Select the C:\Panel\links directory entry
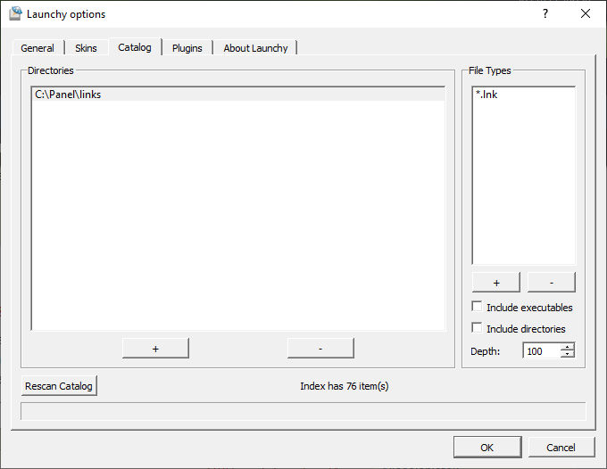607x469 pixels. (x=238, y=95)
